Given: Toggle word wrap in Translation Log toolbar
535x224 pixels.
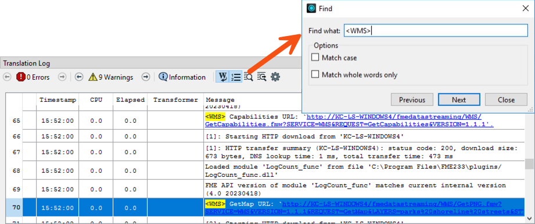Looking at the screenshot, I should [x=222, y=77].
